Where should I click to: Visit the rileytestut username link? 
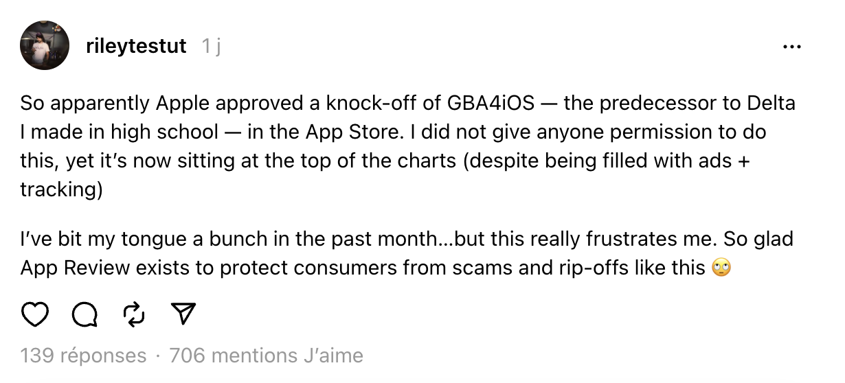coord(136,46)
